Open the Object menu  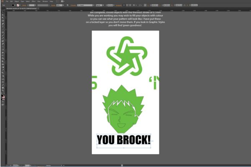click(x=17, y=1)
